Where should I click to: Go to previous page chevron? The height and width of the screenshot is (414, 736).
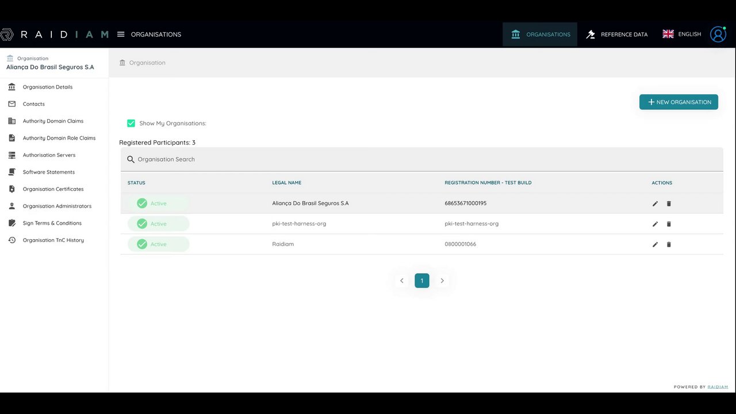pyautogui.click(x=402, y=281)
